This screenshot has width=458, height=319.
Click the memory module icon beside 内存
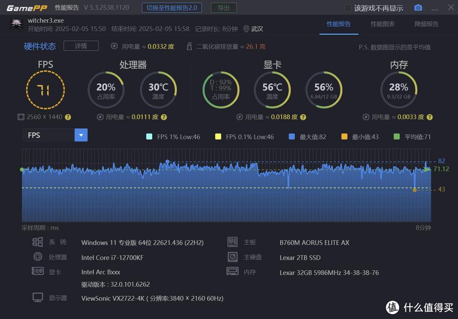232,271
